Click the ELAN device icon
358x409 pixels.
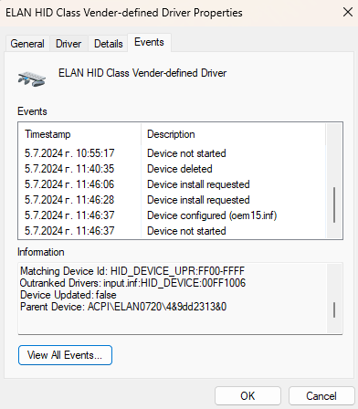coord(32,79)
